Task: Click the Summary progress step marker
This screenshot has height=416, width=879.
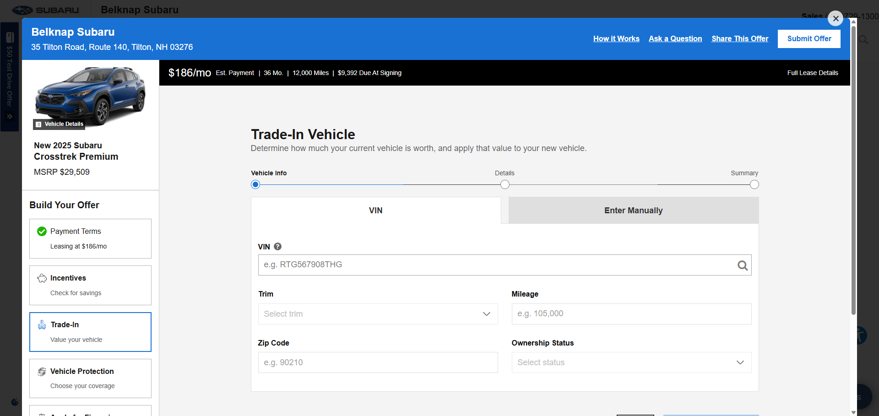Action: point(754,184)
